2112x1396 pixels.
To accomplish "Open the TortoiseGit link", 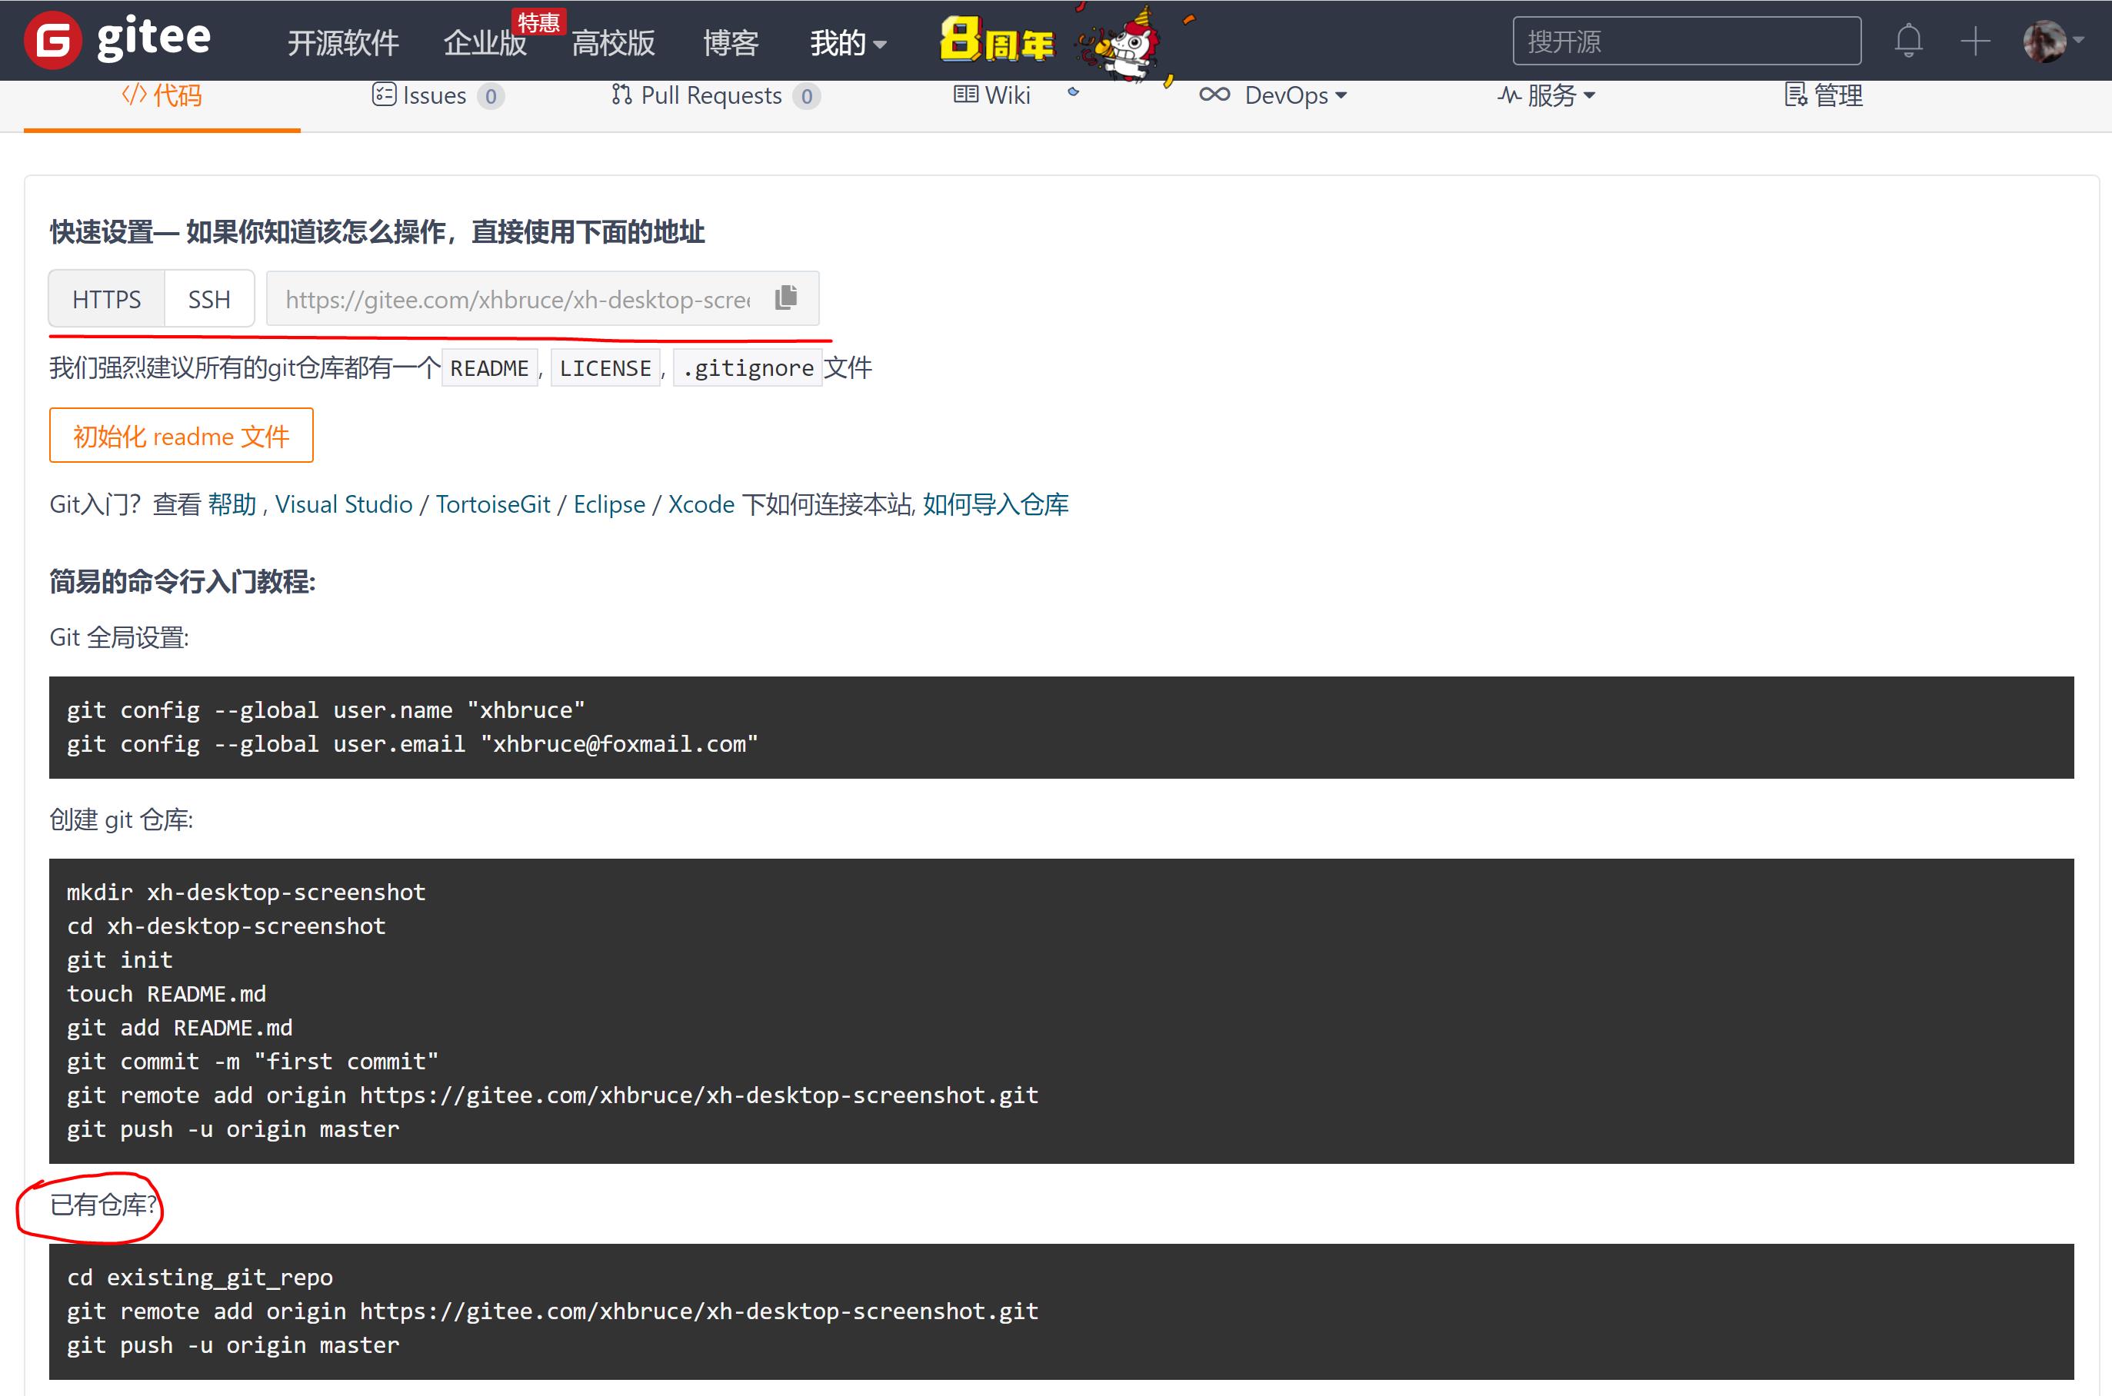I will click(x=492, y=505).
